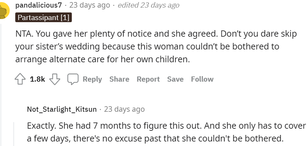Open Not_Starlight_Kitsun's profile

(62, 109)
